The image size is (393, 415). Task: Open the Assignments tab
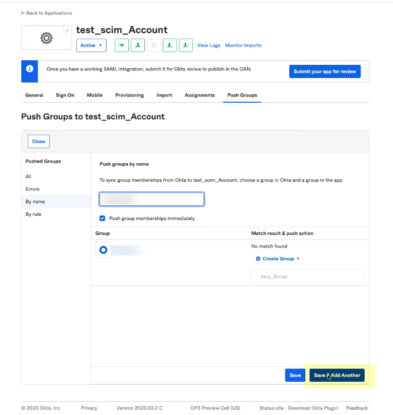pos(199,95)
